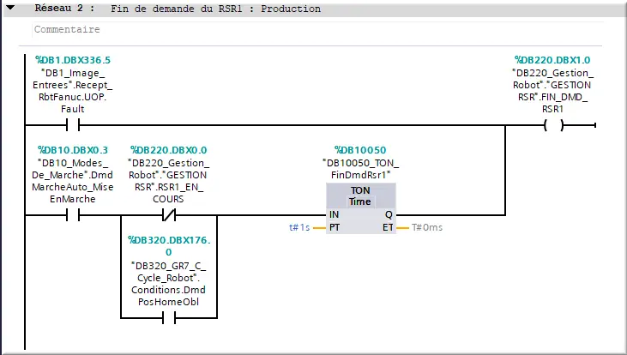Select the FIN_DMD_RSR1 output coil
The width and height of the screenshot is (627, 355).
(554, 125)
